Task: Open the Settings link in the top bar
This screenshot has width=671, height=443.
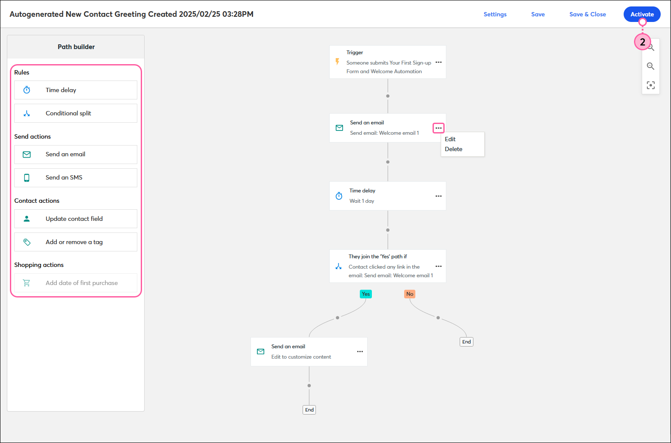Action: (x=495, y=14)
